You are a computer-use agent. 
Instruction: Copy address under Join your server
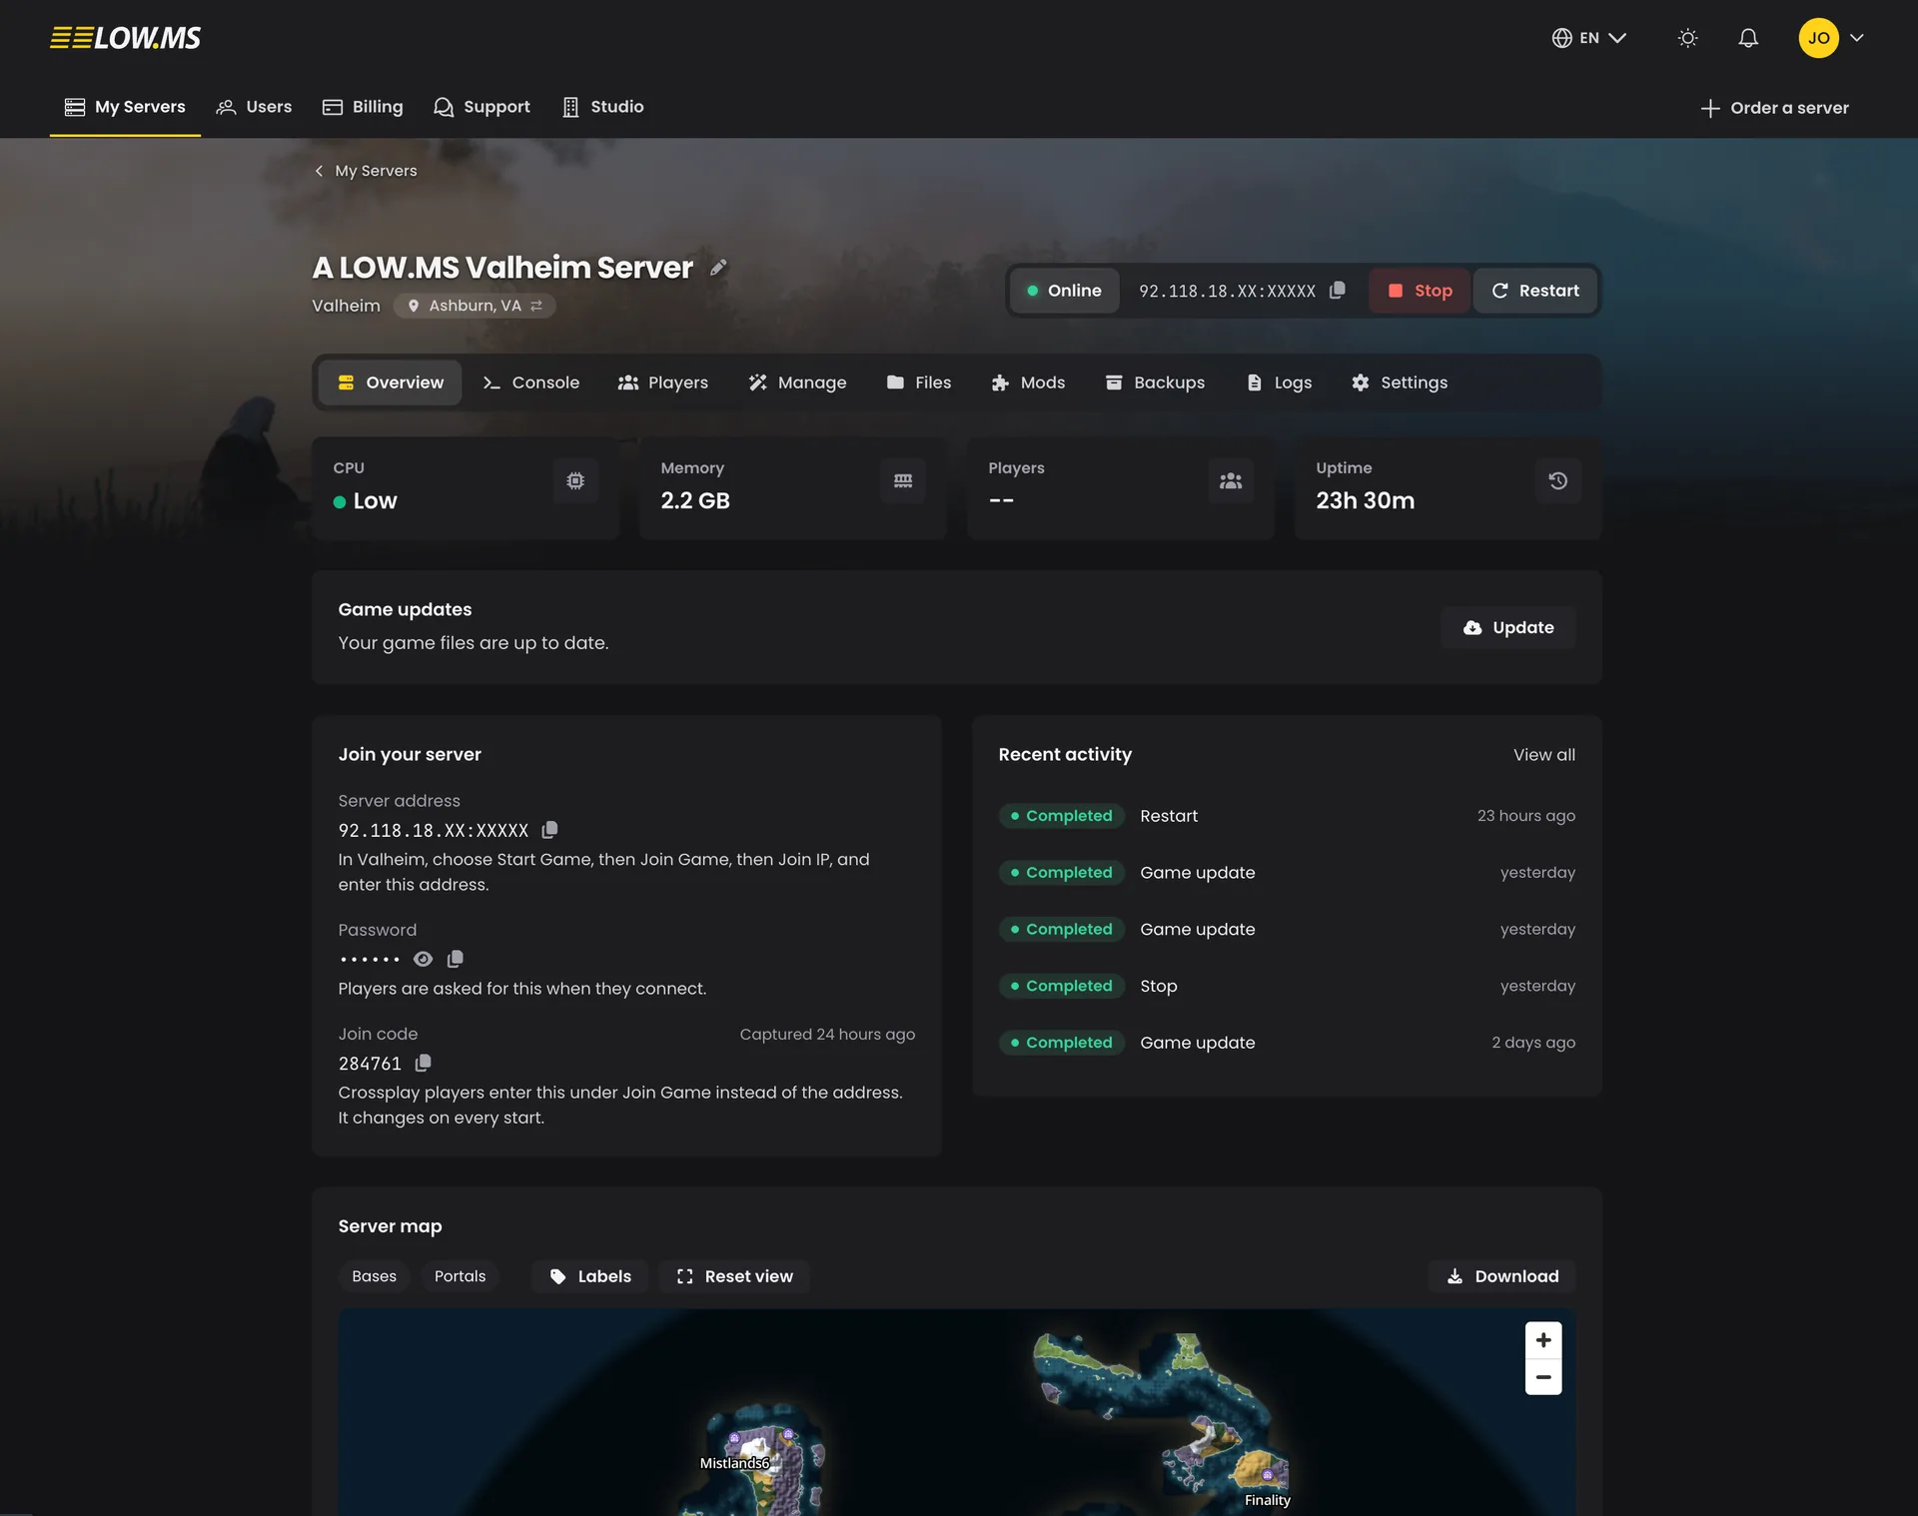click(x=549, y=830)
